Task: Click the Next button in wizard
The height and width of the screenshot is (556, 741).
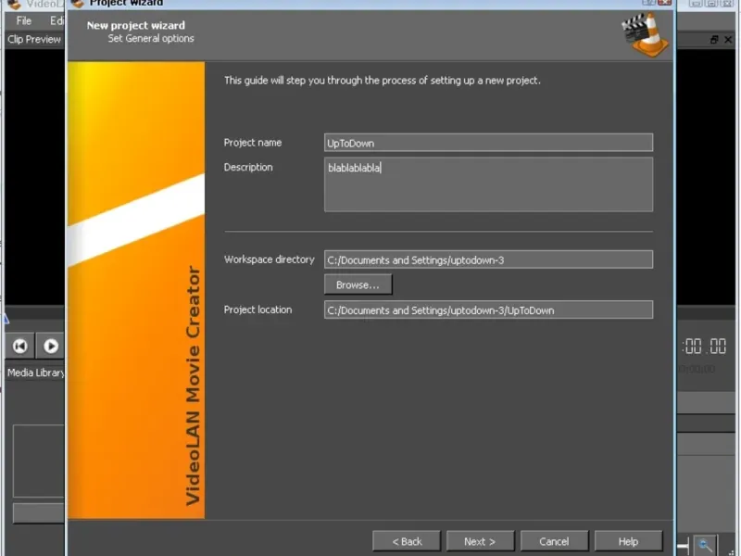Action: point(480,541)
